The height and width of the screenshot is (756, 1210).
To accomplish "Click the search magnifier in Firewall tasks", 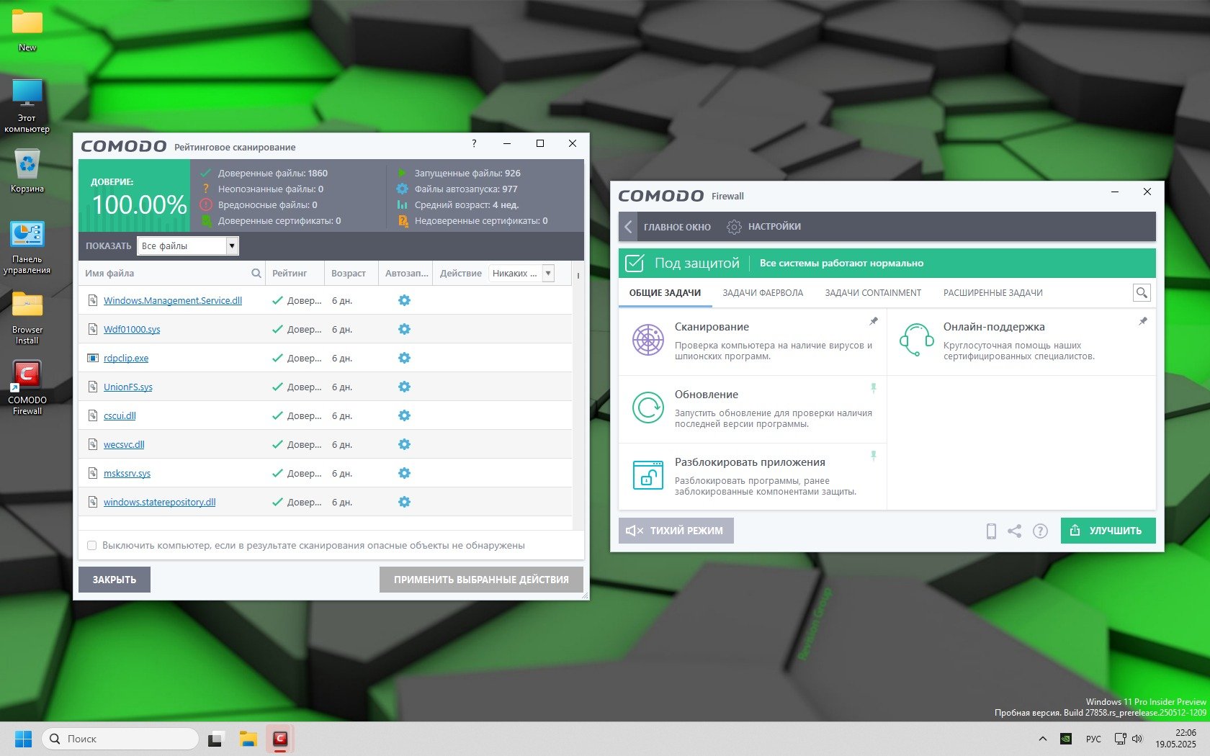I will click(1142, 293).
